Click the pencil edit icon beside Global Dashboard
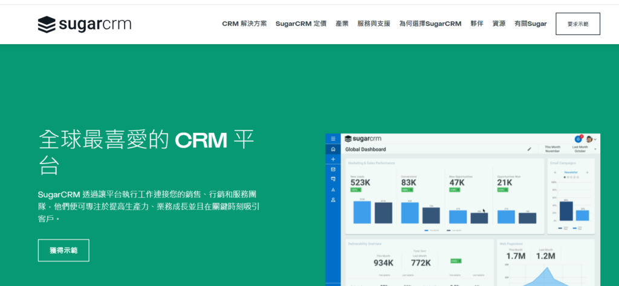Viewport: 619px width, 286px height. (x=530, y=149)
